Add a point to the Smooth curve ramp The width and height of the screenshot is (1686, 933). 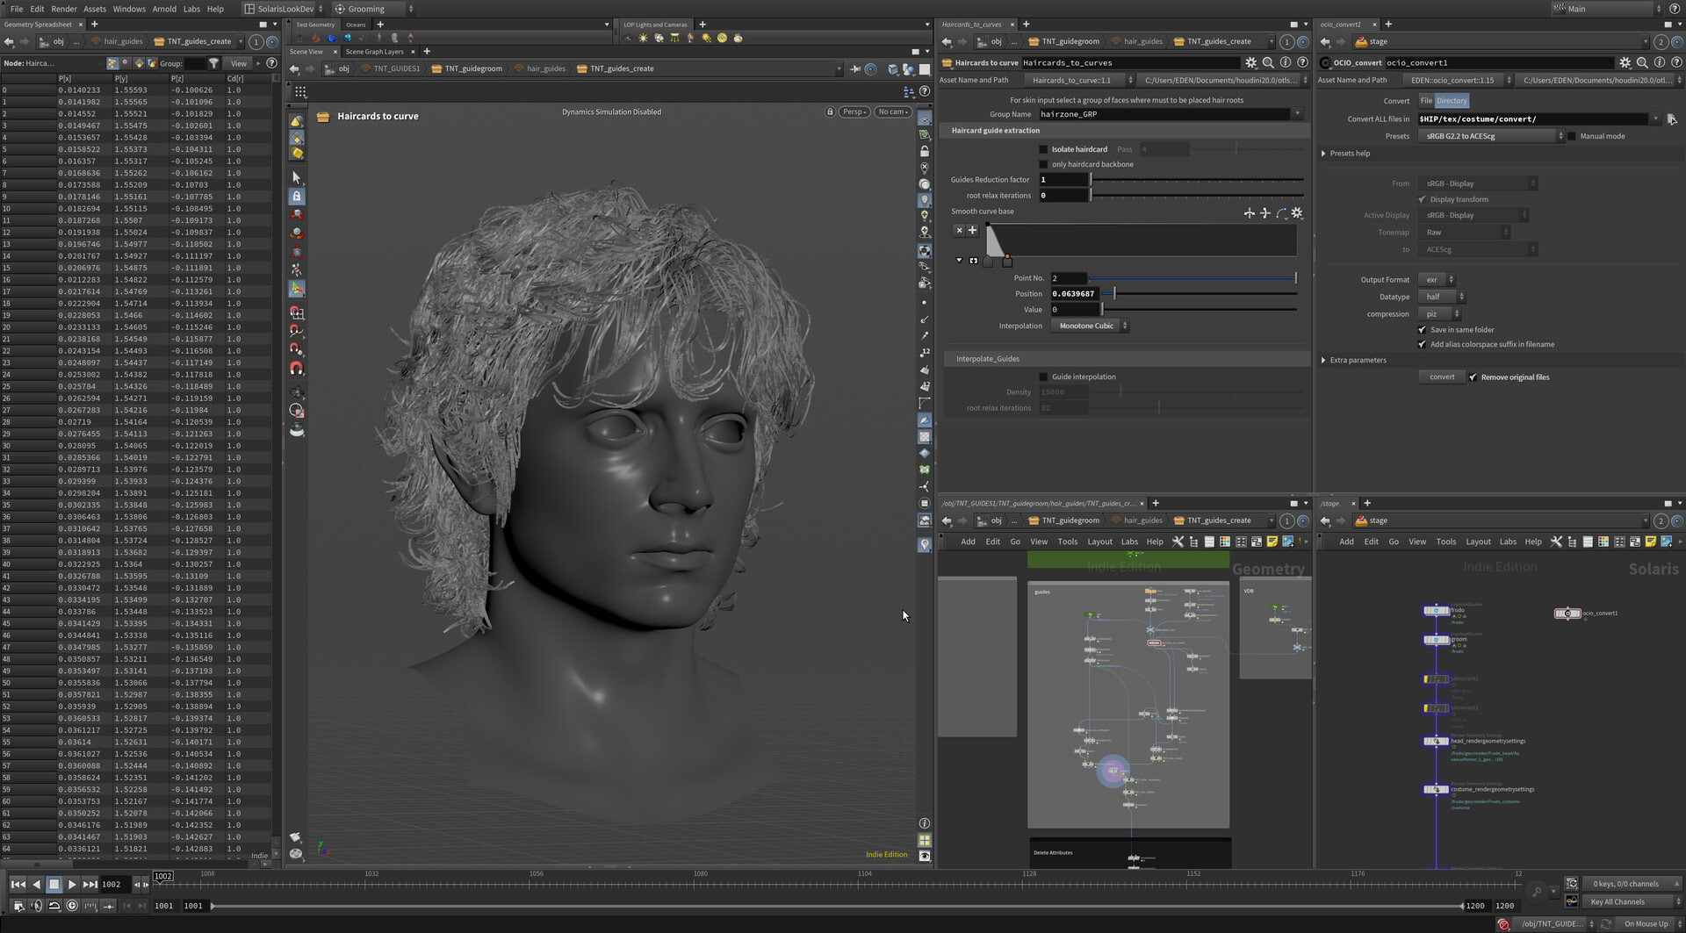(972, 230)
